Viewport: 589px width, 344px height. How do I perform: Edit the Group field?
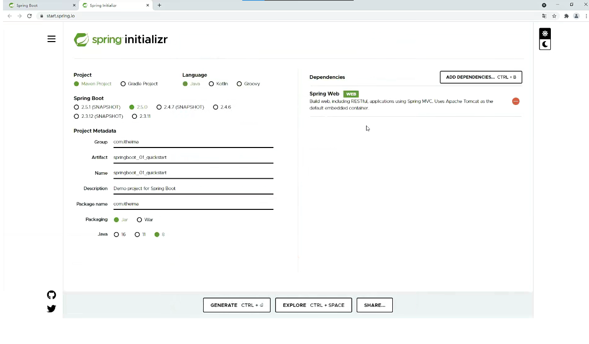(x=194, y=142)
